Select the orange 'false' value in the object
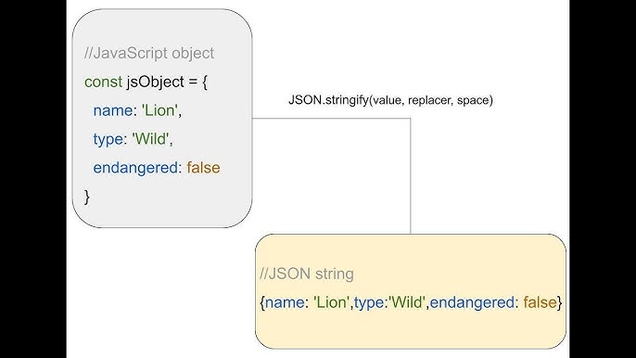The width and height of the screenshot is (636, 358). 203,168
